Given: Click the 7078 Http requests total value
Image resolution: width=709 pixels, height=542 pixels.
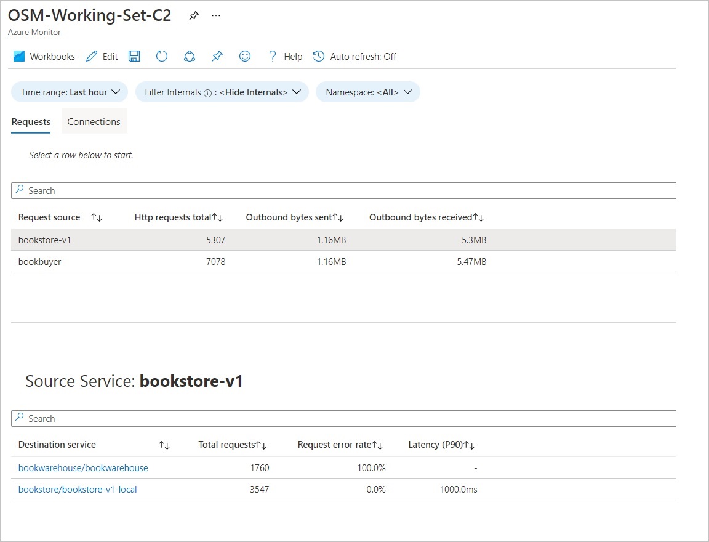Looking at the screenshot, I should (215, 262).
